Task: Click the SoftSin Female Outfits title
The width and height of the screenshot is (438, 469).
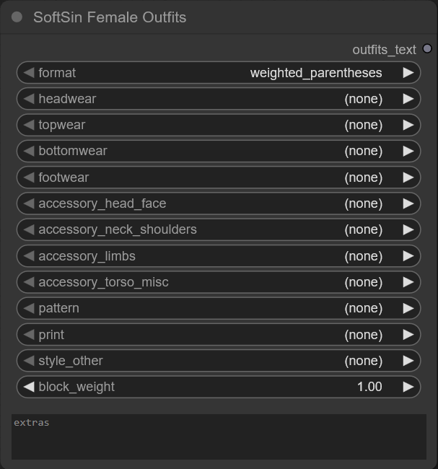Action: 110,17
